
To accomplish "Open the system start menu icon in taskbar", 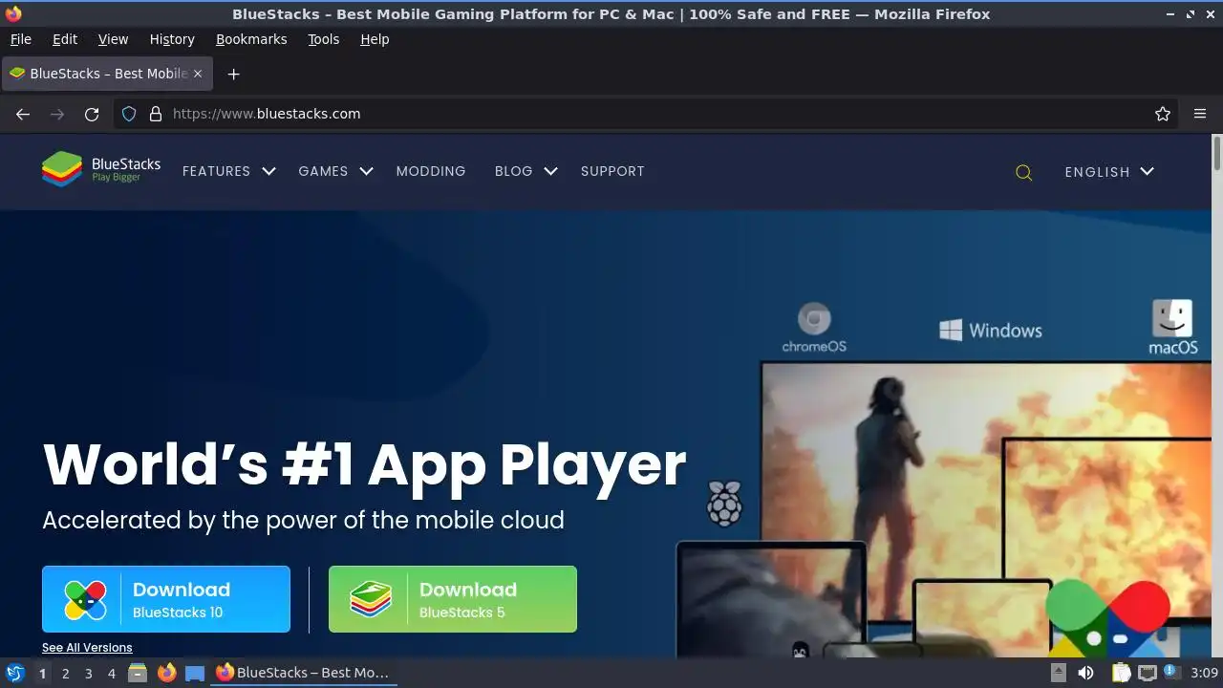I will (15, 673).
